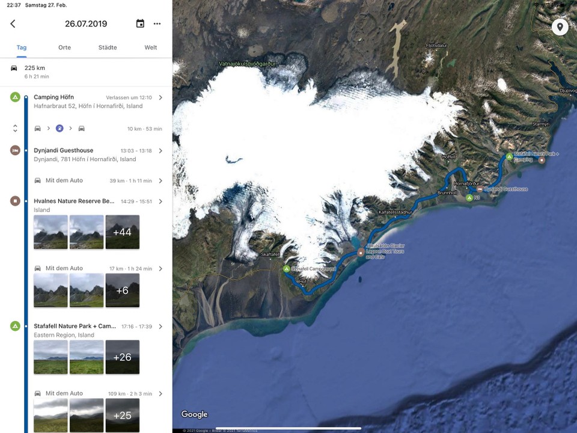
Task: Tap the car icon of the 39 km drive
Action: pyautogui.click(x=37, y=180)
